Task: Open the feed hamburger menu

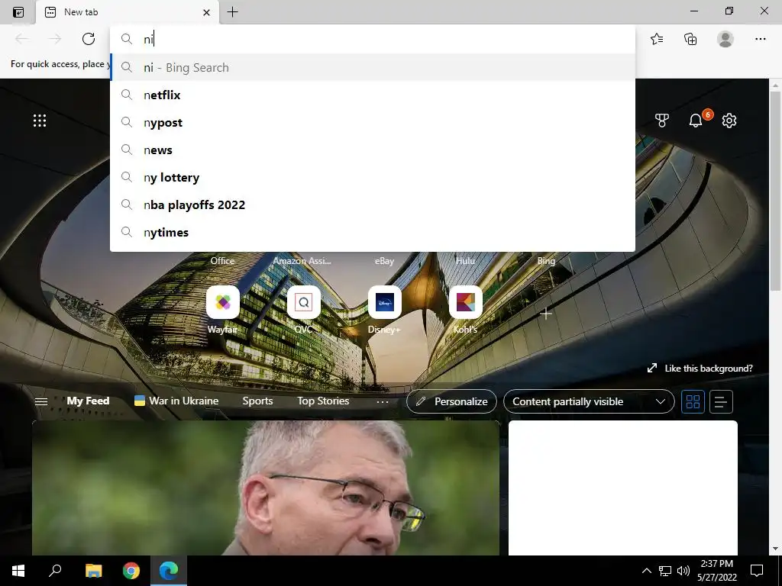Action: pos(41,401)
